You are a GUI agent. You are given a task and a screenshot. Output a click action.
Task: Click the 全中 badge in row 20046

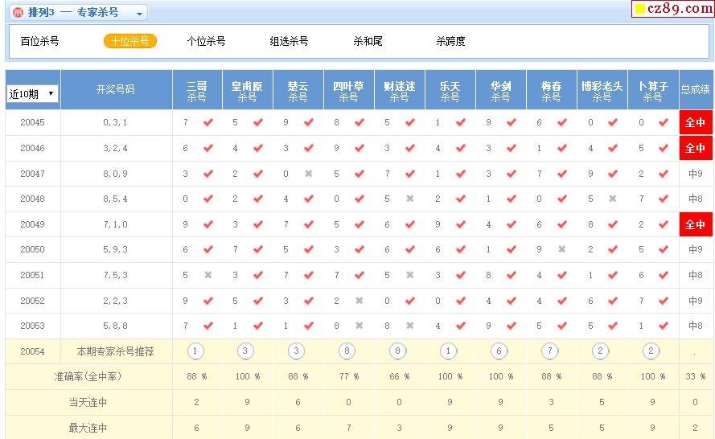(696, 148)
